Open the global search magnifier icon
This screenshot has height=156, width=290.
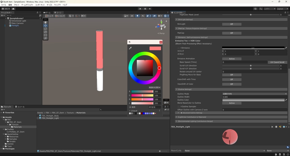[x=261, y=9]
